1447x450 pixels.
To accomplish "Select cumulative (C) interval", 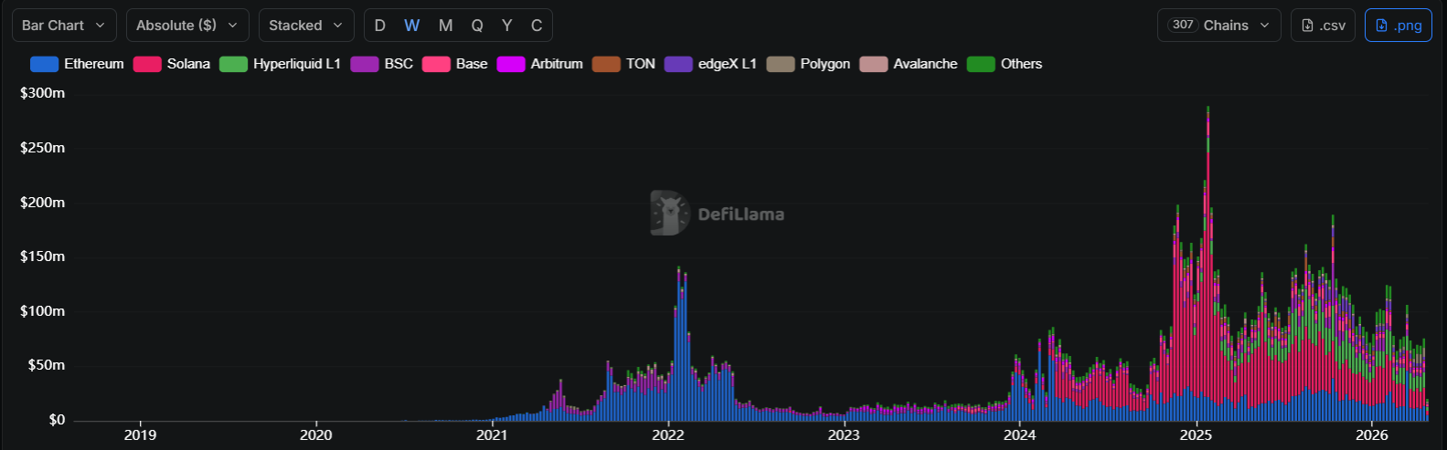I will click(537, 26).
